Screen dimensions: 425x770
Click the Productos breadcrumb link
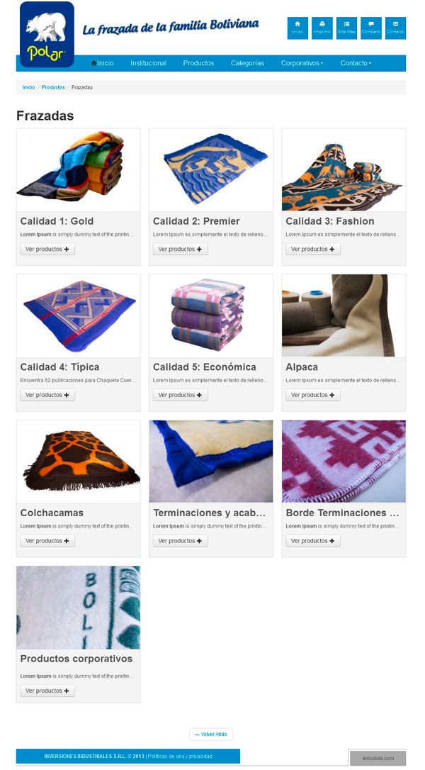53,87
